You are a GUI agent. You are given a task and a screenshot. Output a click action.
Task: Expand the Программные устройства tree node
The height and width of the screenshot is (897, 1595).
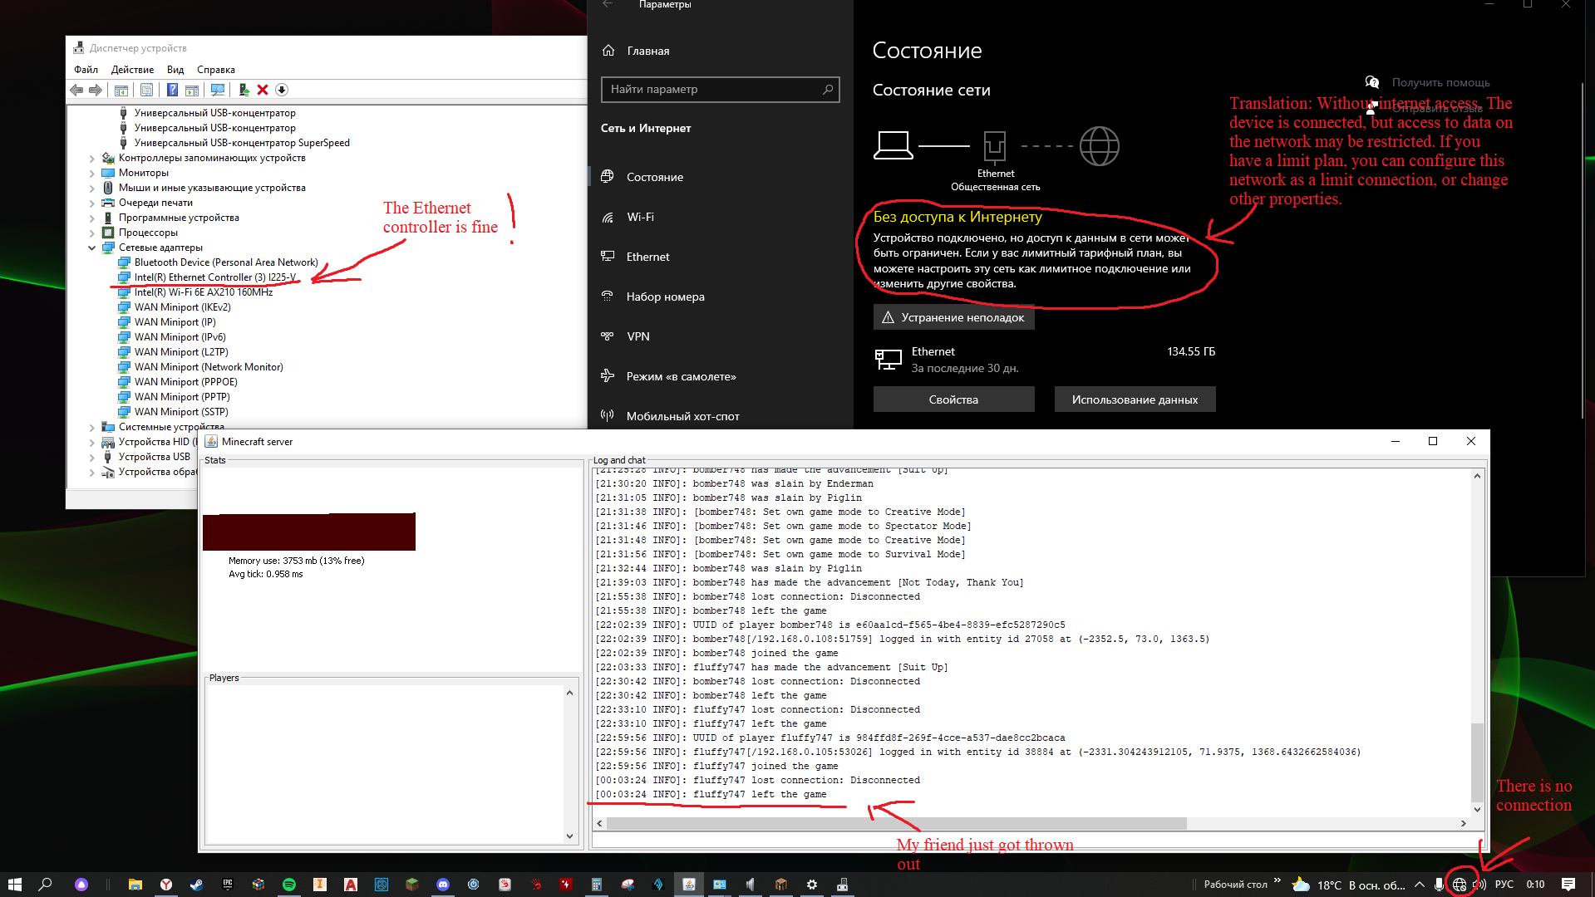(91, 218)
